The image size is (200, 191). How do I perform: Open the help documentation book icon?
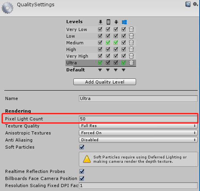(188, 4)
